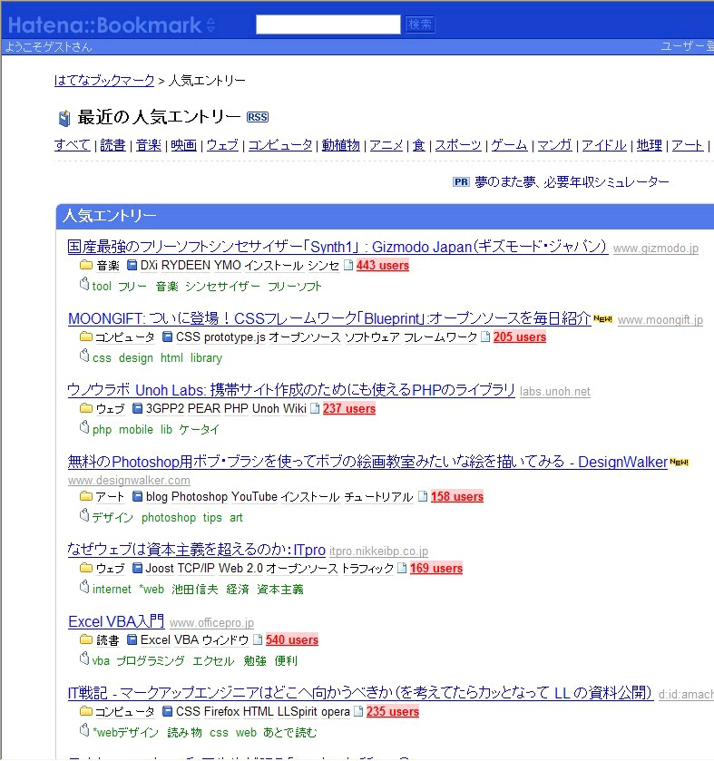Viewport: 714px width, 761px height.
Task: Click the page icon before 237 users
Action: click(x=315, y=408)
